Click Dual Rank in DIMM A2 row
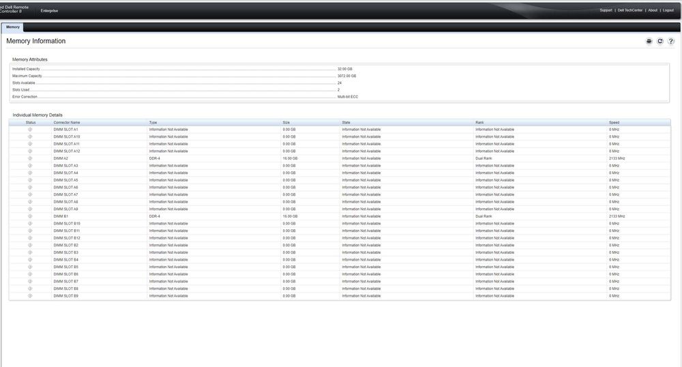The height and width of the screenshot is (367, 682). [484, 159]
